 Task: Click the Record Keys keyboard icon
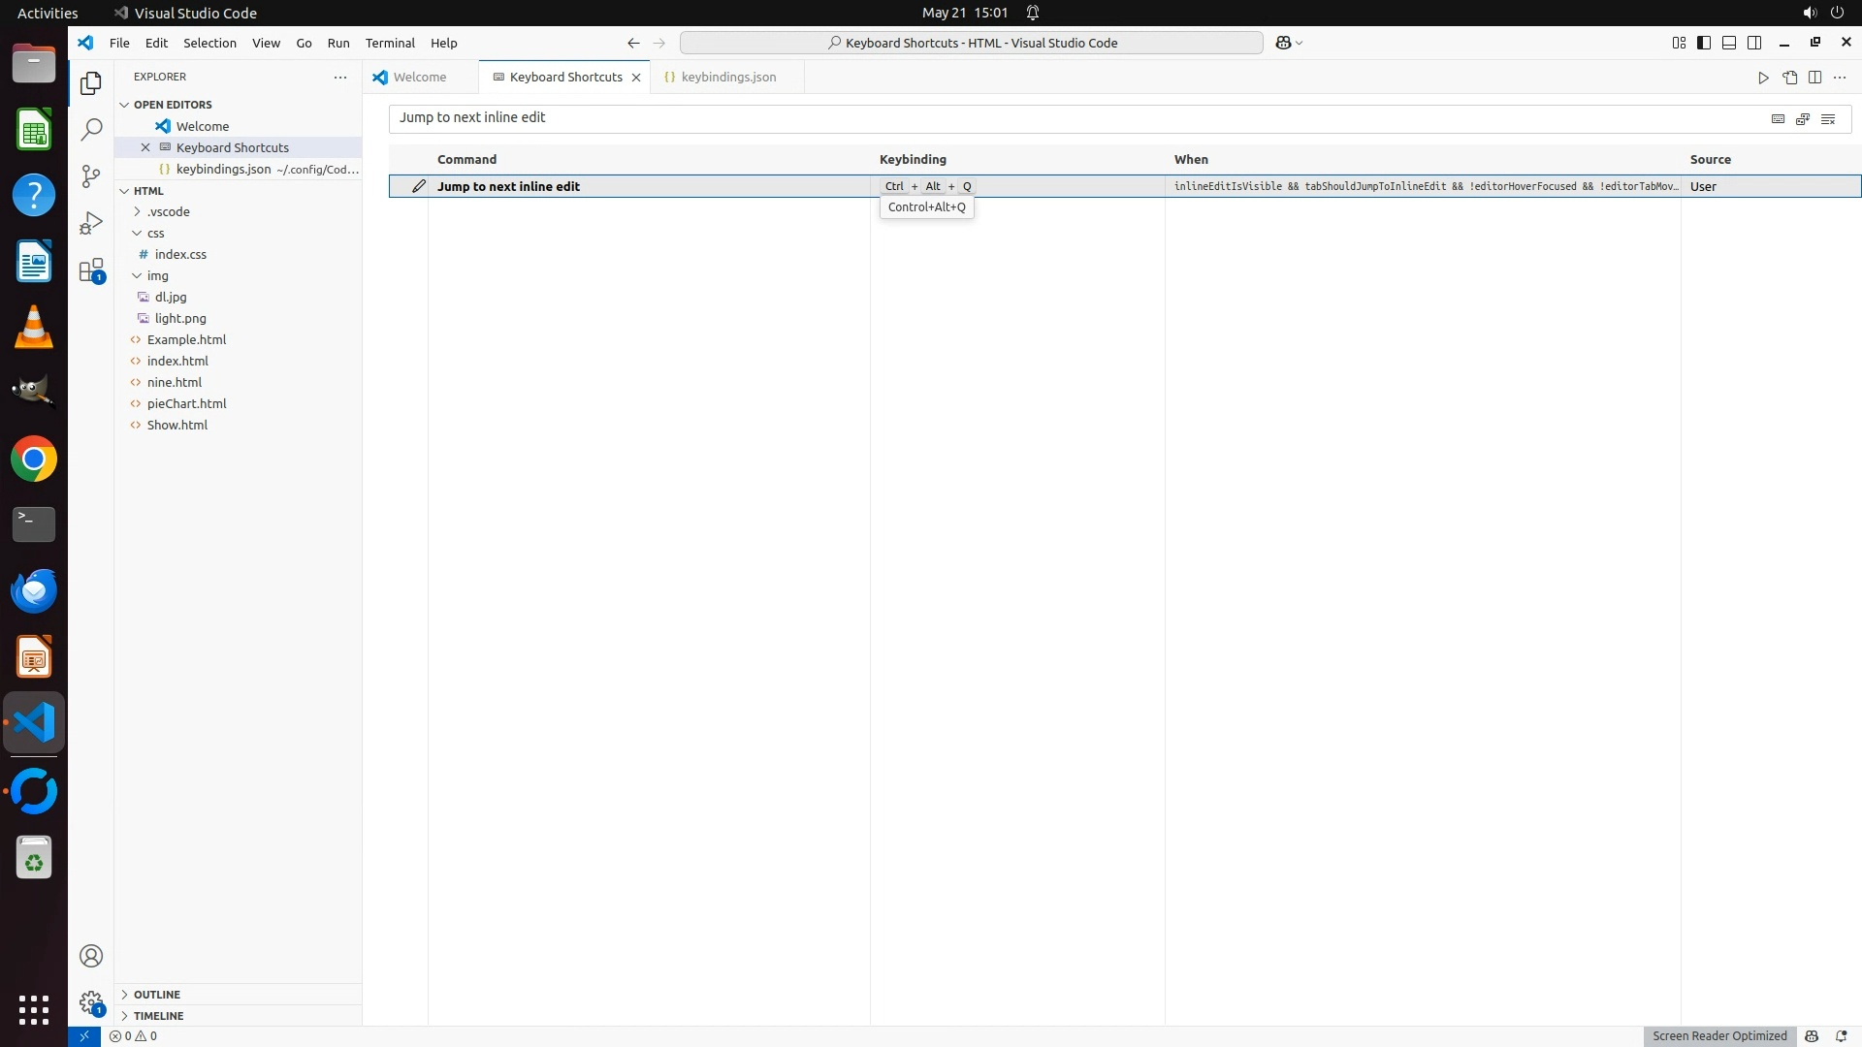[x=1778, y=118]
